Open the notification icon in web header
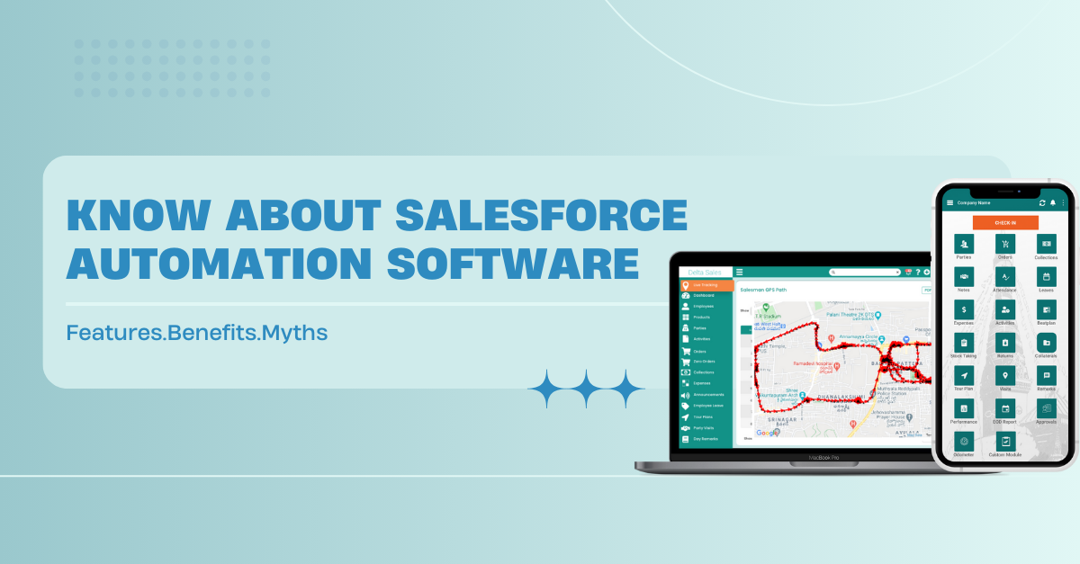 point(909,272)
